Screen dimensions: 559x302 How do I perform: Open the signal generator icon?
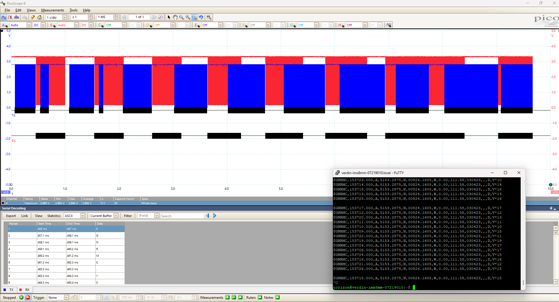coord(388,25)
